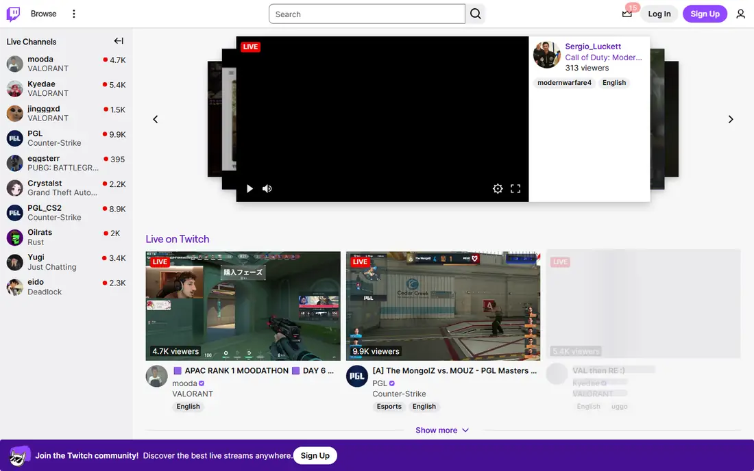This screenshot has width=754, height=471.
Task: Open Yugi Just Chatting channel
Action: [x=66, y=262]
